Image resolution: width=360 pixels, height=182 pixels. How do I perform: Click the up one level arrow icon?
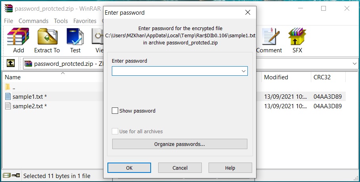click(11, 63)
